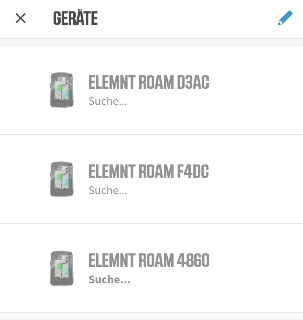Tap the blue pencil edit icon
This screenshot has width=303, height=320.
[285, 18]
